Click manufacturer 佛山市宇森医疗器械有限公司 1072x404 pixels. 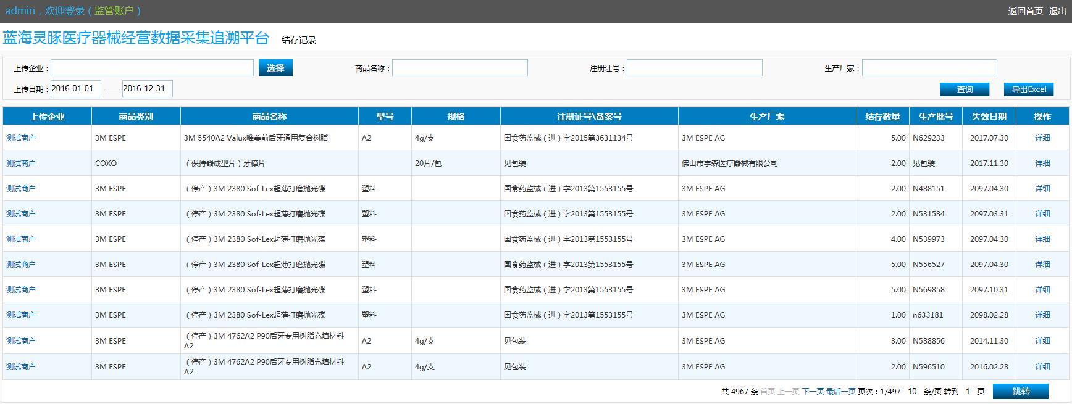[x=730, y=163]
